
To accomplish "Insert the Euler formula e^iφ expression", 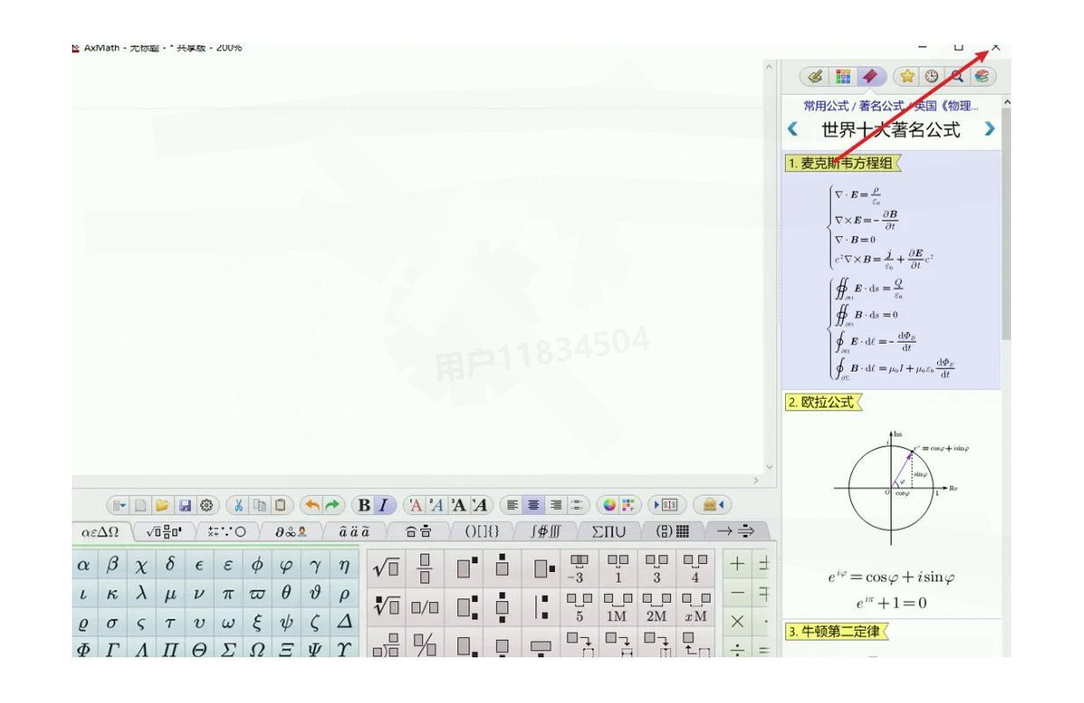I will click(891, 579).
